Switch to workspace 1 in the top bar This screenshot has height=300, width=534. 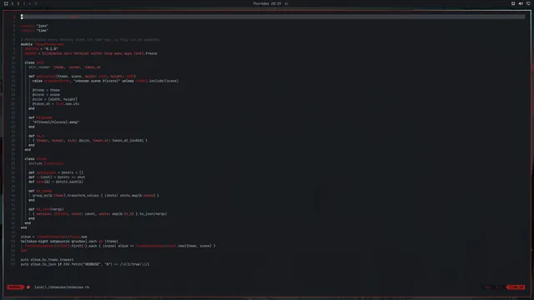(x=13, y=3)
